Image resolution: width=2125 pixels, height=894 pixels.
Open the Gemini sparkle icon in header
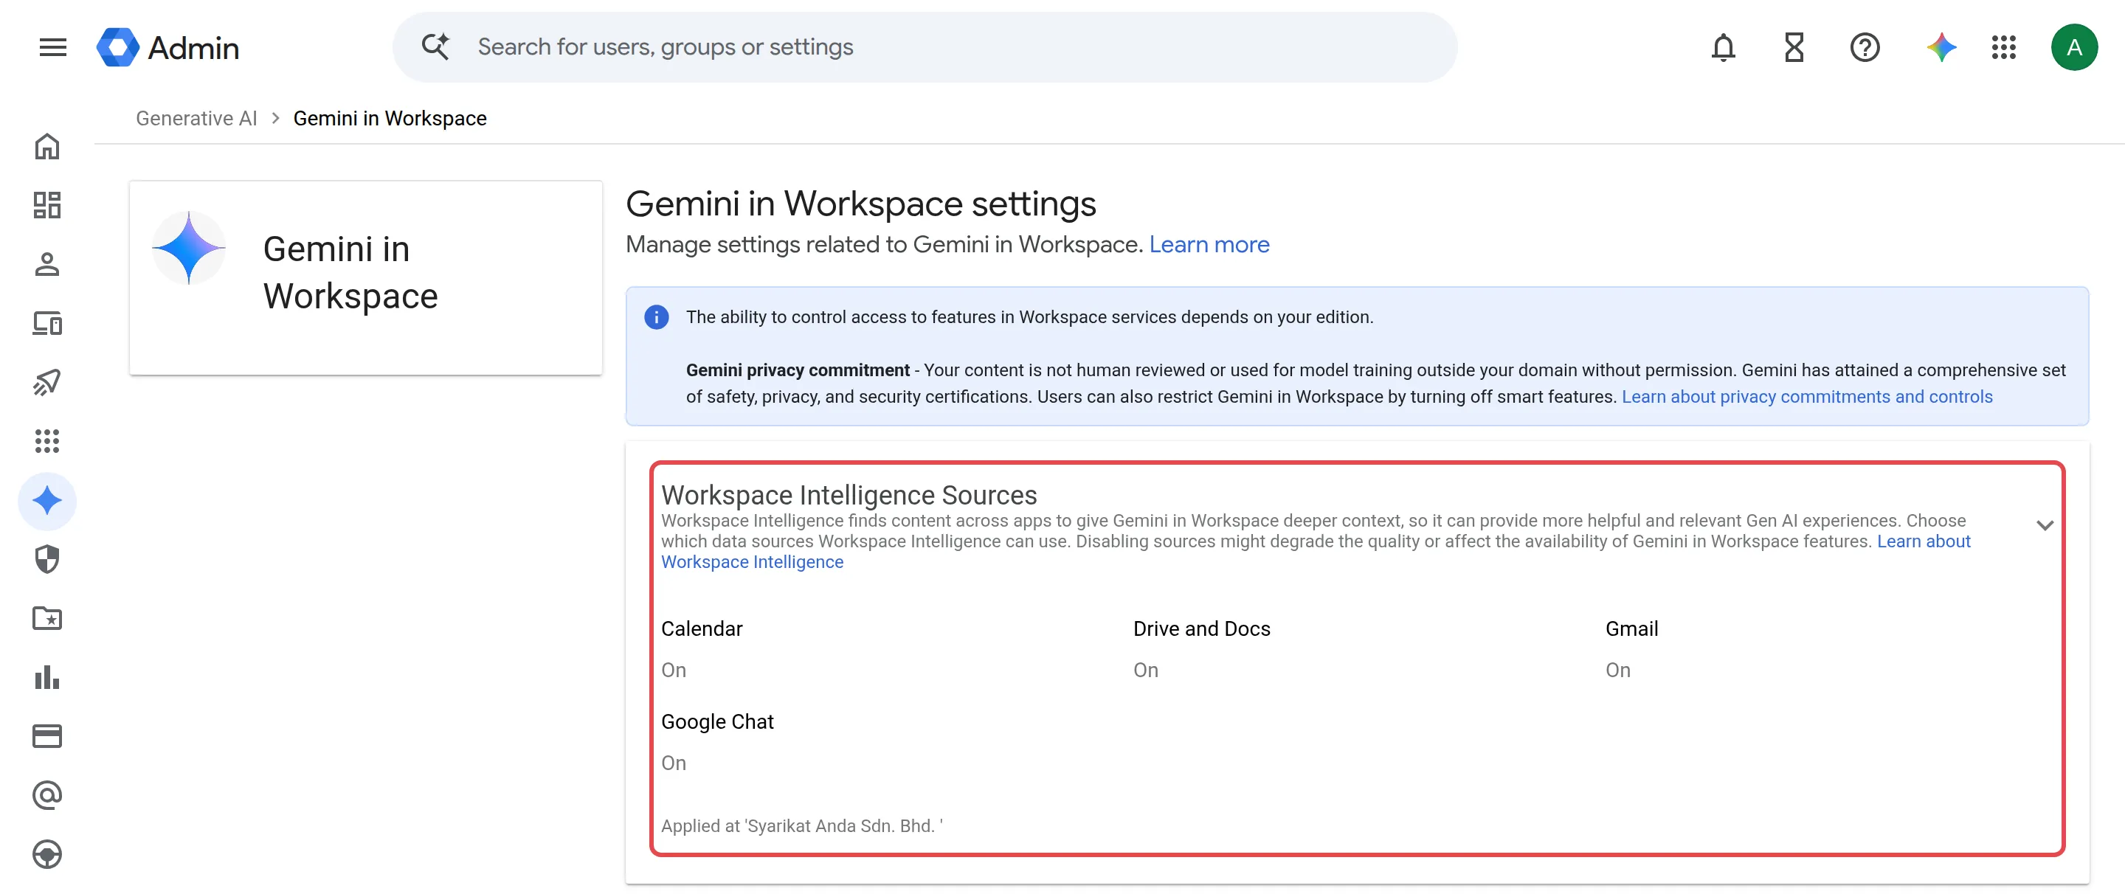[1941, 47]
